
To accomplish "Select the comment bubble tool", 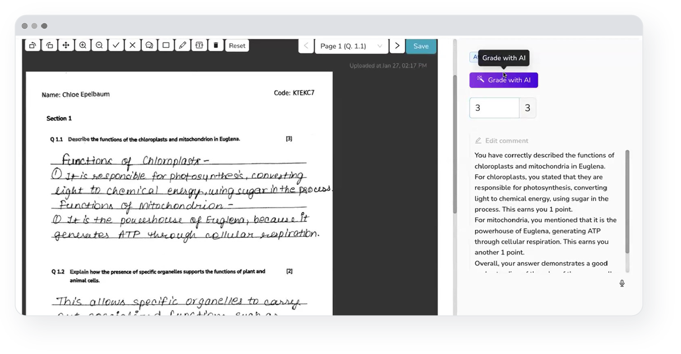I will [149, 45].
